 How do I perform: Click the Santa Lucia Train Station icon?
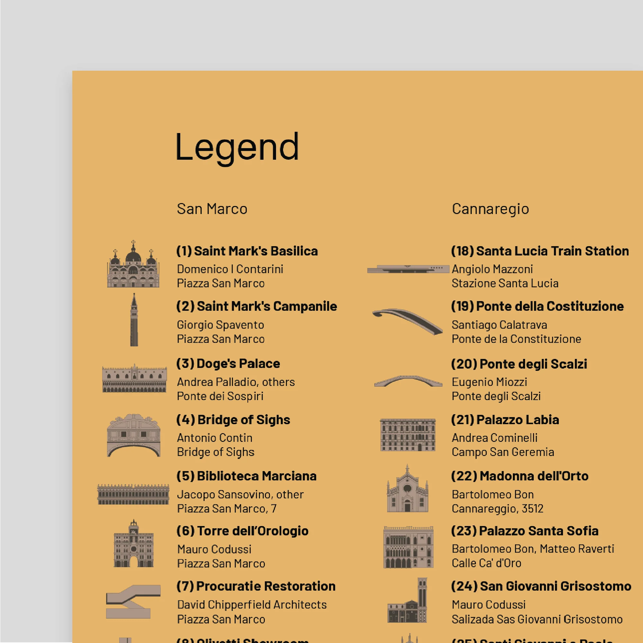click(408, 269)
